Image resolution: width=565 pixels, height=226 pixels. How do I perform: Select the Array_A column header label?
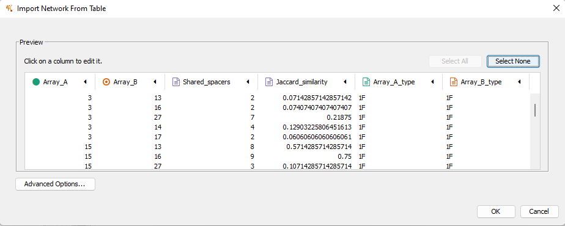pos(55,82)
